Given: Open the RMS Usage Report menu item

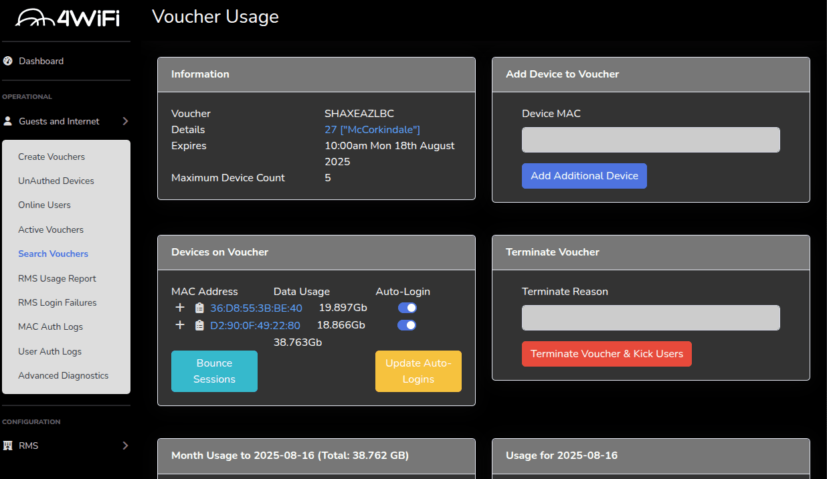Looking at the screenshot, I should point(57,278).
